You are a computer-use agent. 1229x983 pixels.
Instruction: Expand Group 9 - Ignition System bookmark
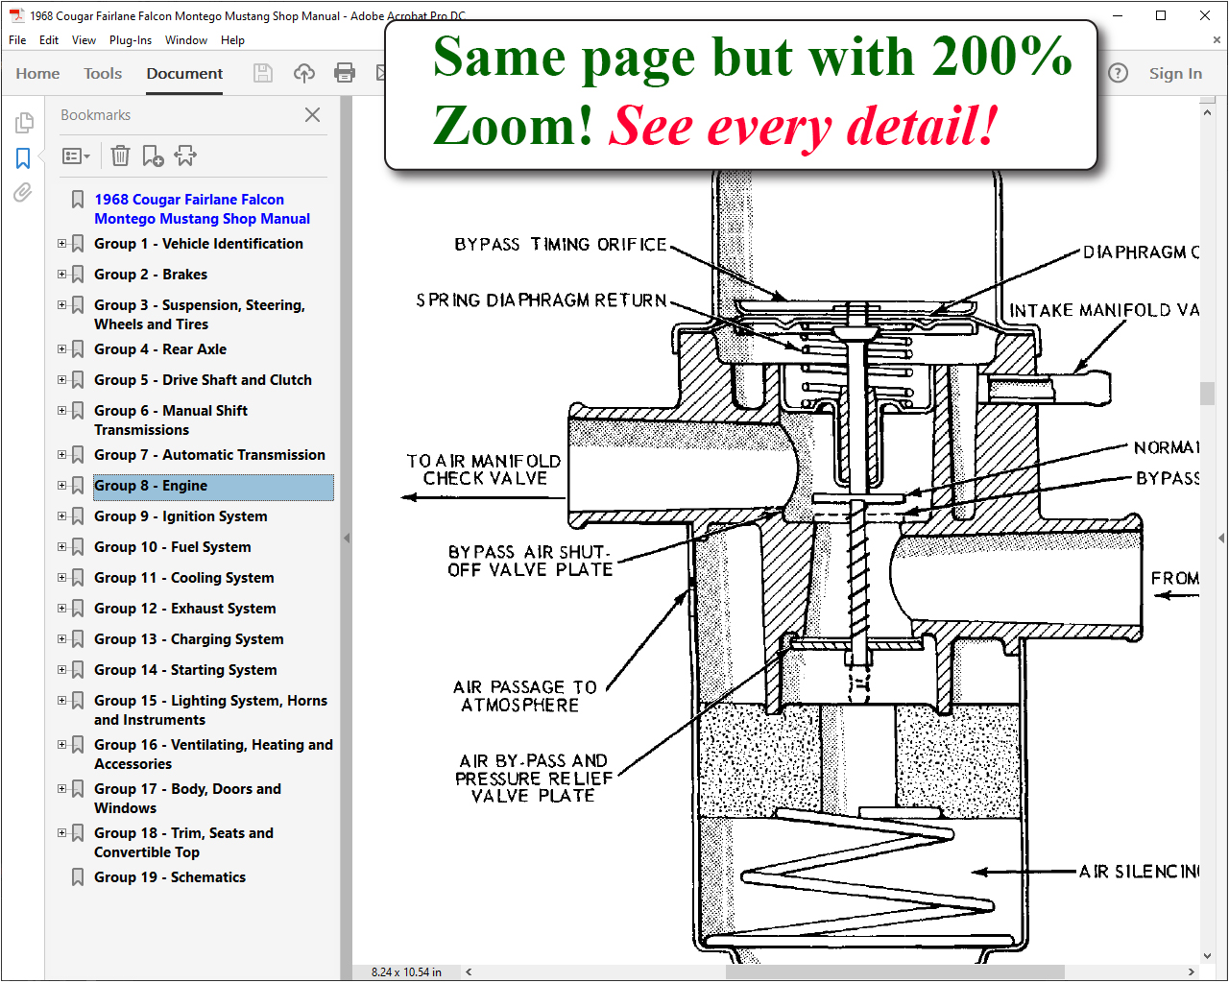[62, 516]
